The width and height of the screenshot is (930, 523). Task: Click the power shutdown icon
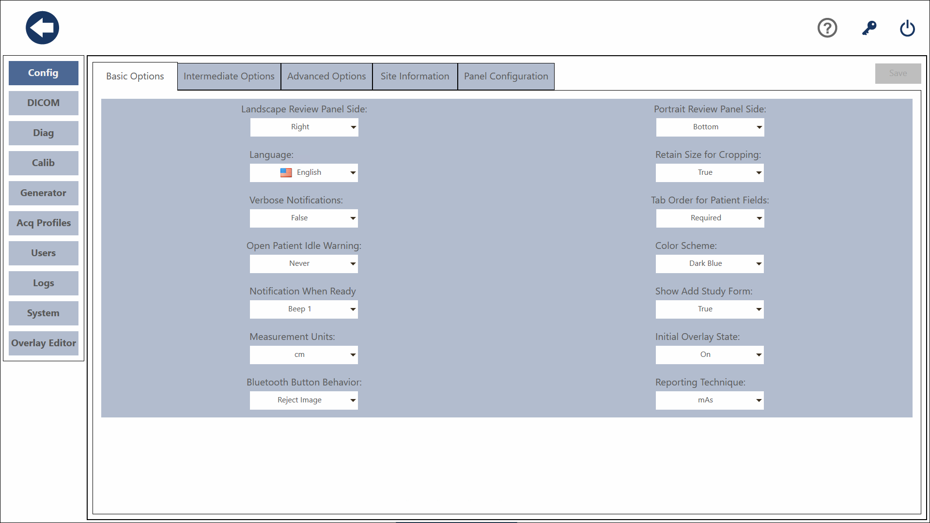907,28
